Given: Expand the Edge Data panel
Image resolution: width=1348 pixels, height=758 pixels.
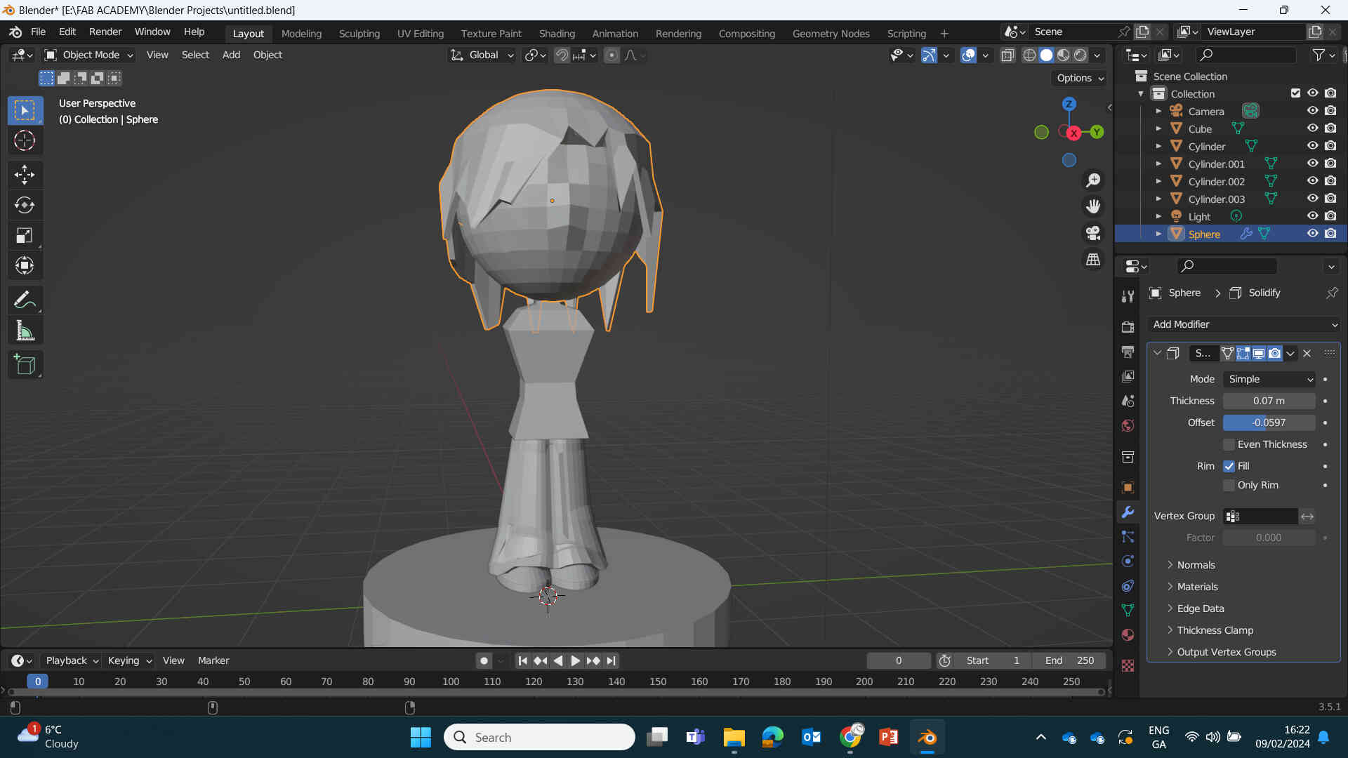Looking at the screenshot, I should pyautogui.click(x=1200, y=609).
